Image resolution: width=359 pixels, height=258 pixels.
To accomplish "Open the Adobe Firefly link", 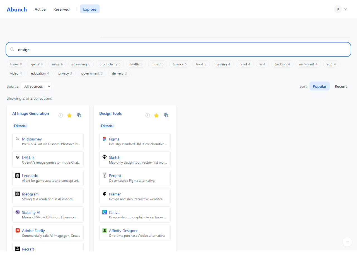I will pos(33,231).
